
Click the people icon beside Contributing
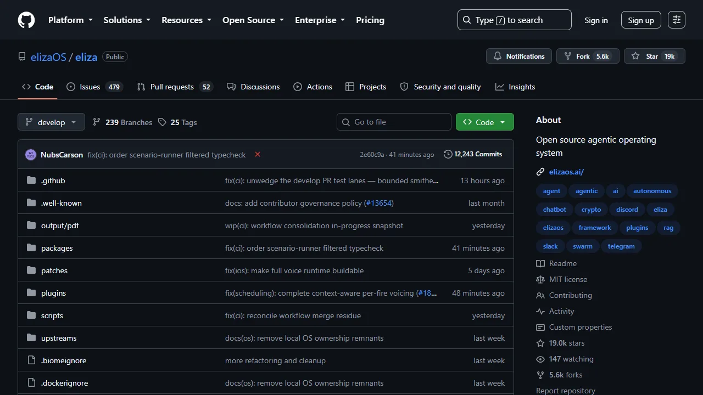click(540, 295)
